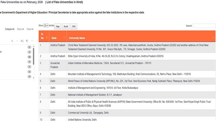Click World Peace of United Nations University row
216x121 pixels.
pyautogui.click(x=127, y=81)
